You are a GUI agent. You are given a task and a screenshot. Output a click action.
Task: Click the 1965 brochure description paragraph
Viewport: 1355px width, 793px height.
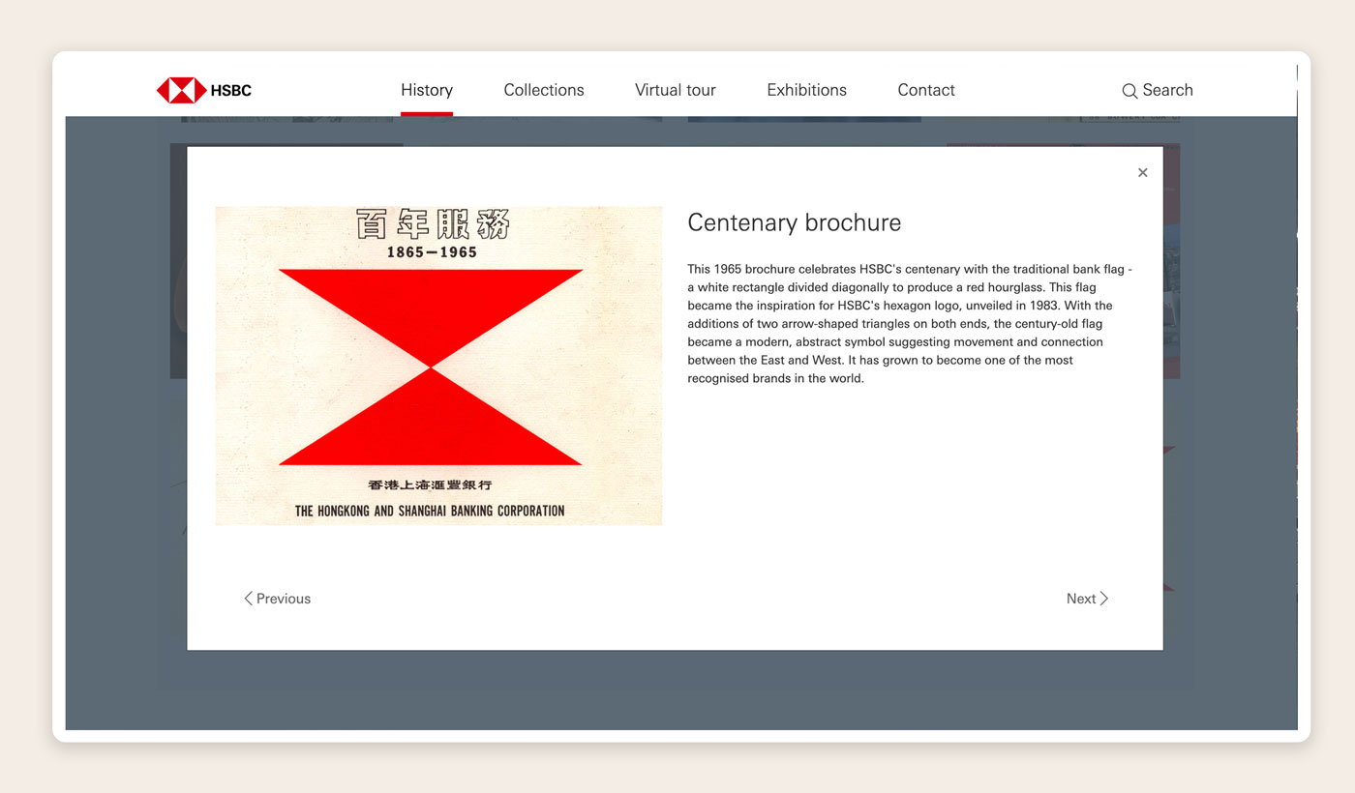pyautogui.click(x=910, y=324)
